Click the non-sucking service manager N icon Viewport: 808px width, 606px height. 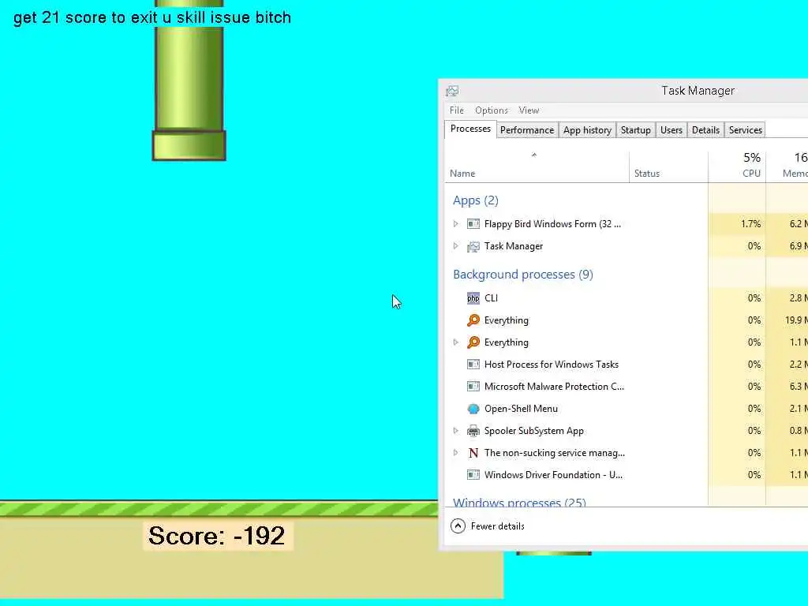473,453
